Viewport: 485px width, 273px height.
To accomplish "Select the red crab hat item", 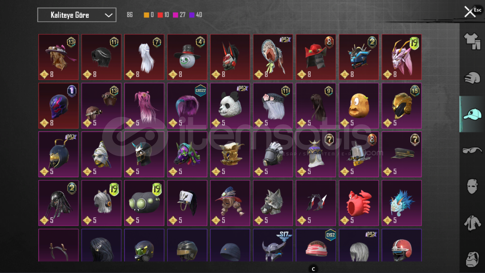I will point(359,203).
